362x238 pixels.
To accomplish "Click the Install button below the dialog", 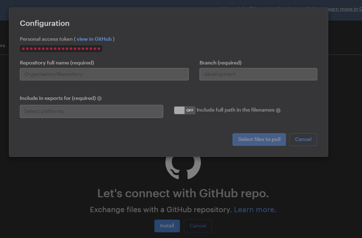I will (x=167, y=226).
